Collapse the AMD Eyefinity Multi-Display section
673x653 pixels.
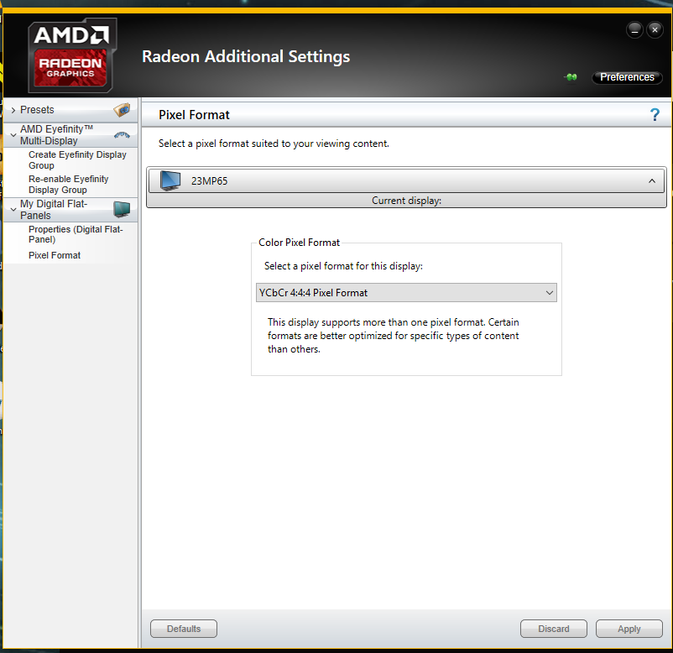pos(13,135)
